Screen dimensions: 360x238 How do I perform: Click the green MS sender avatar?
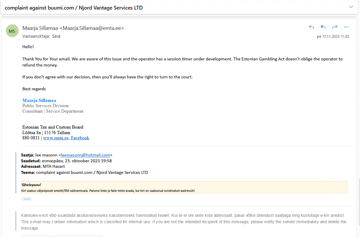click(x=12, y=31)
